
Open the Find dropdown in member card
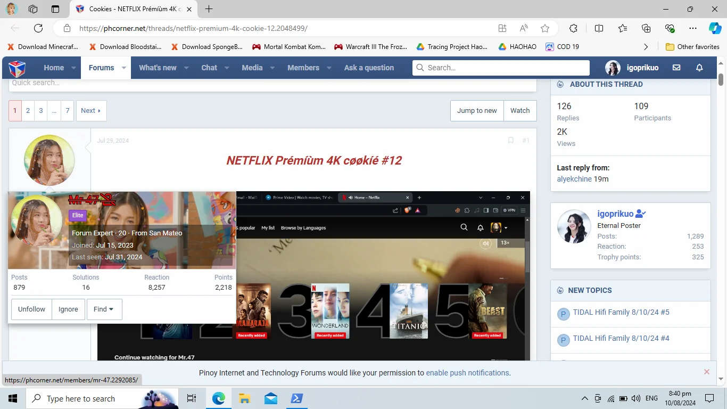(104, 309)
